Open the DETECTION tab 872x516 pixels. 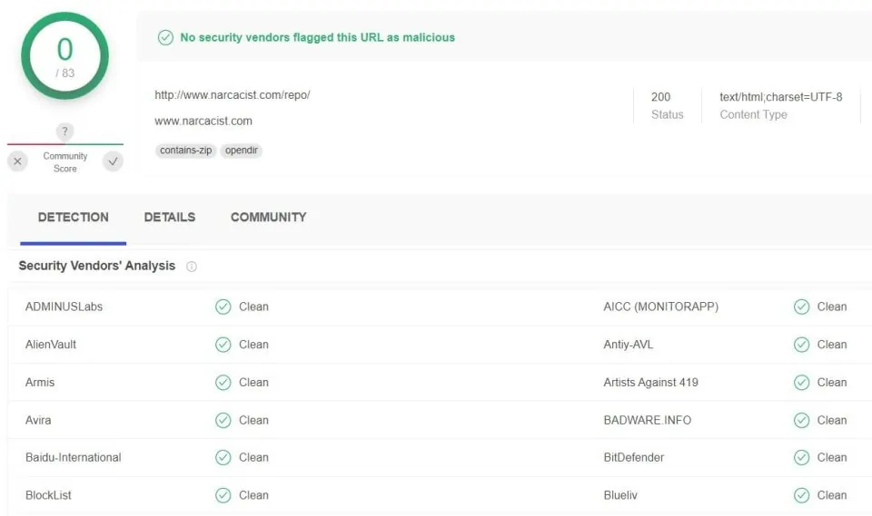click(74, 217)
